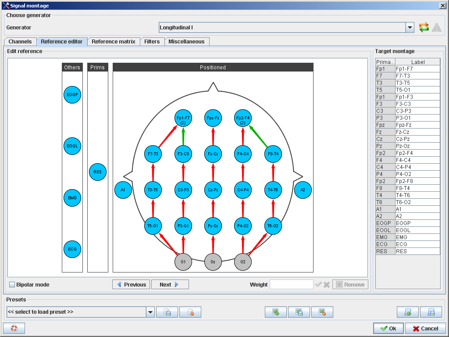Image resolution: width=449 pixels, height=337 pixels.
Task: Select the gray O1 electrode node
Action: coord(183,262)
